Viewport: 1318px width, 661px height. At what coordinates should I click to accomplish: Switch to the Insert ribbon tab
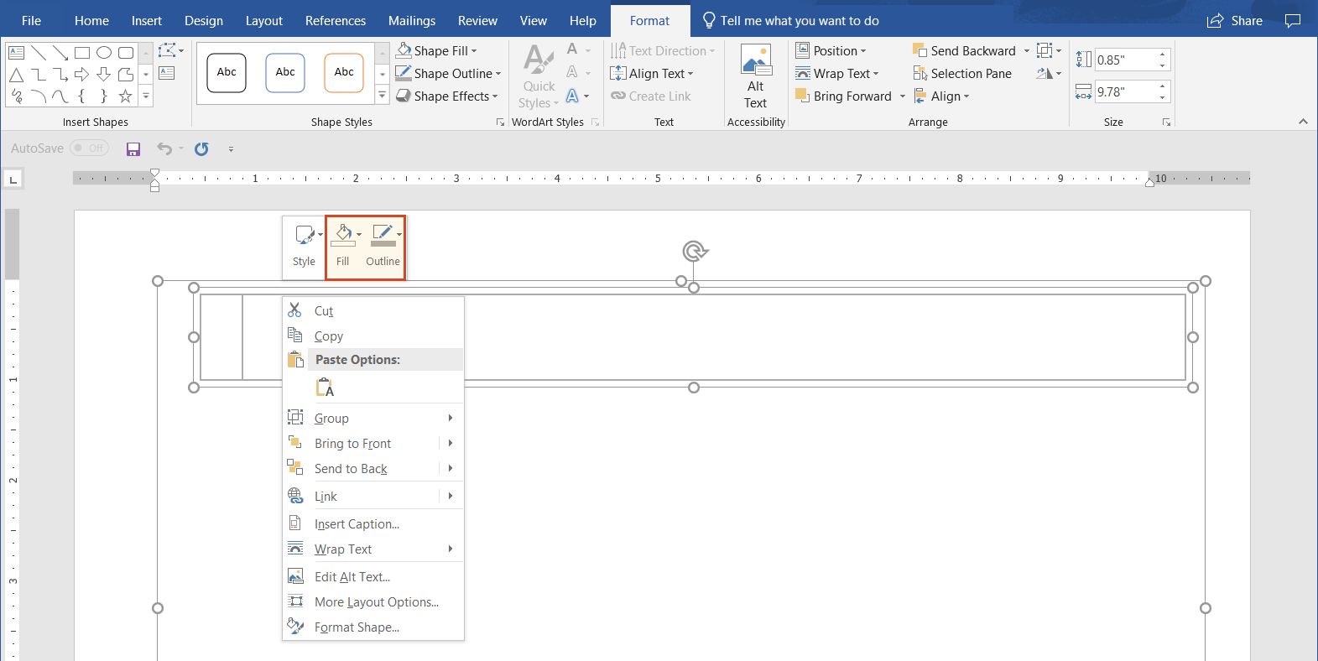click(146, 21)
